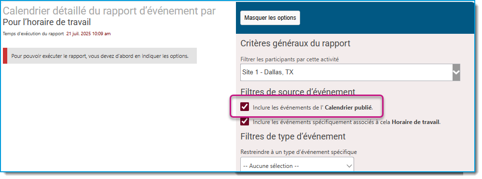Click the warning message about indicating options

click(100, 56)
